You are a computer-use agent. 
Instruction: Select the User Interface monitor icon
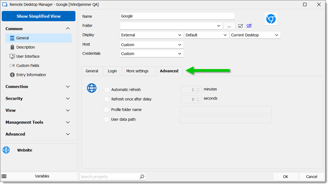pos(12,56)
